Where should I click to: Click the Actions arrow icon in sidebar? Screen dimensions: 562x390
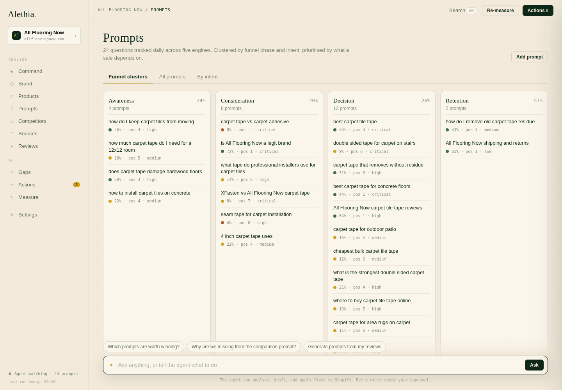coord(12,185)
